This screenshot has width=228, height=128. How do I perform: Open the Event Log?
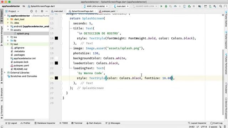pos(216,123)
